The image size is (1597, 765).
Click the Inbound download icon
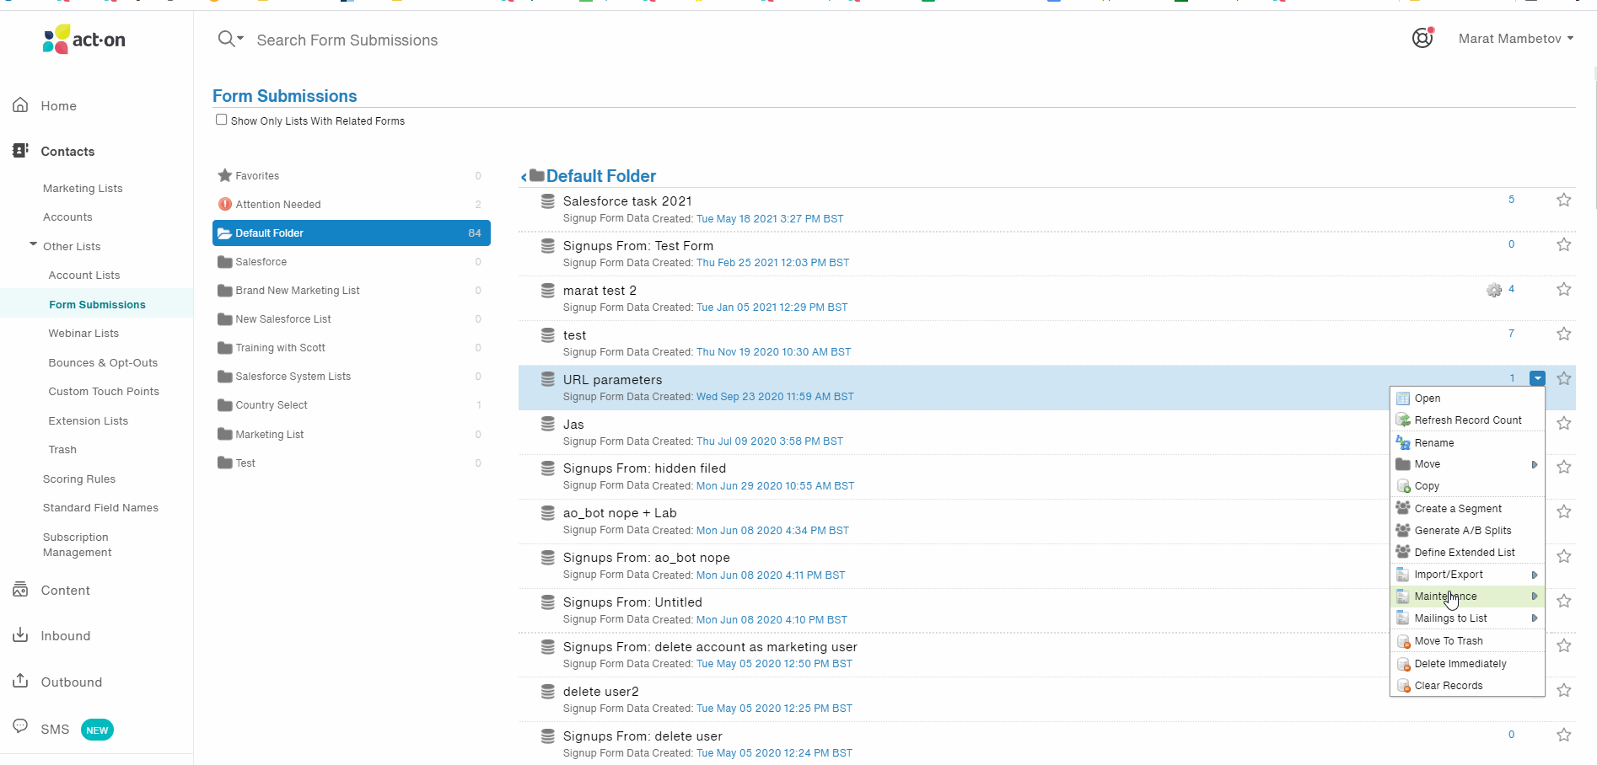point(20,635)
